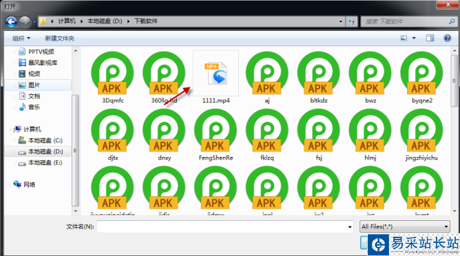Screen dimensions: 460x256
Task: Open the address bar history dropdown arrow
Action: [341, 21]
